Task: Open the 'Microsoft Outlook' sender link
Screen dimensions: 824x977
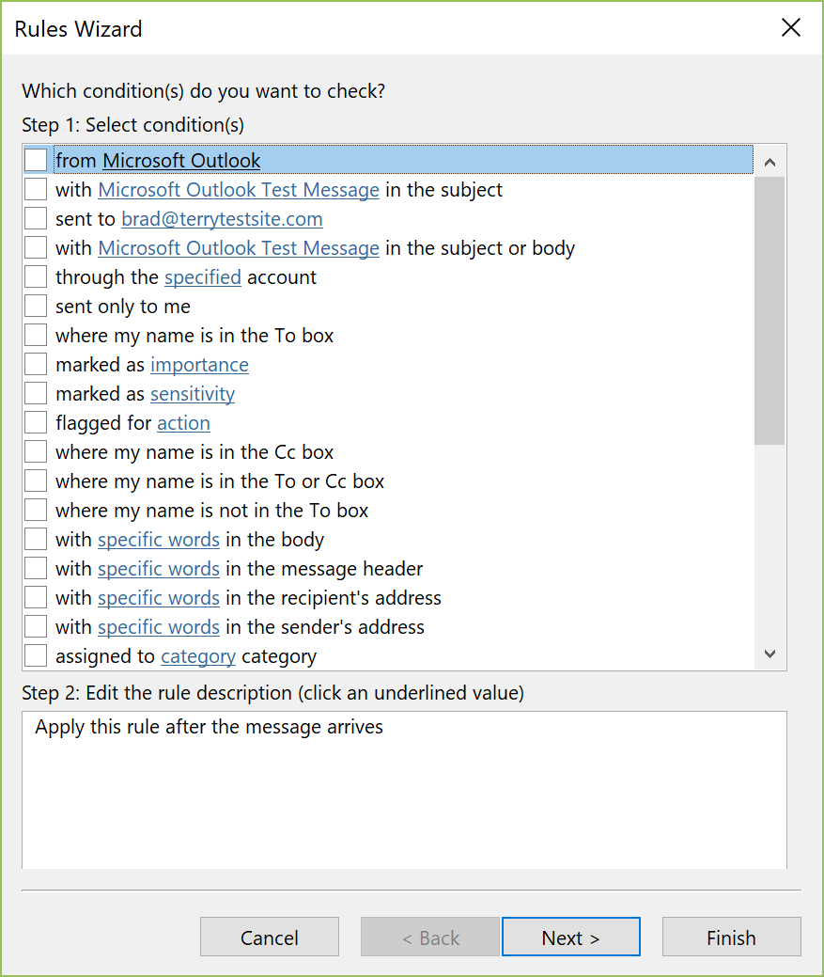Action: pyautogui.click(x=181, y=161)
